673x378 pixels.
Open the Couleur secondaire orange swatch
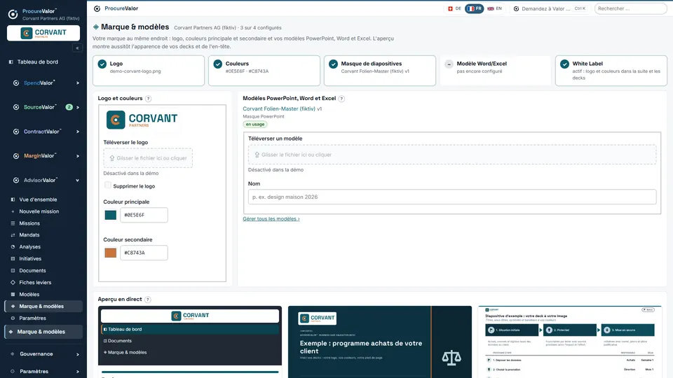click(x=110, y=253)
